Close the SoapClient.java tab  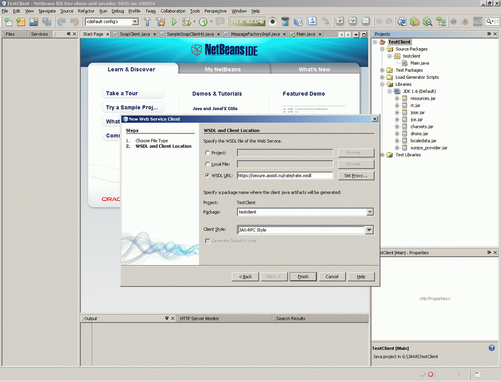(155, 34)
